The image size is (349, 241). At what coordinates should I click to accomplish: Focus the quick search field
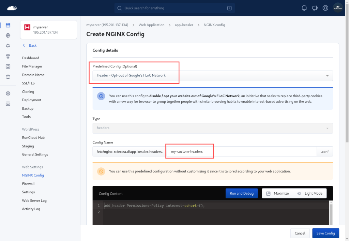(x=174, y=8)
